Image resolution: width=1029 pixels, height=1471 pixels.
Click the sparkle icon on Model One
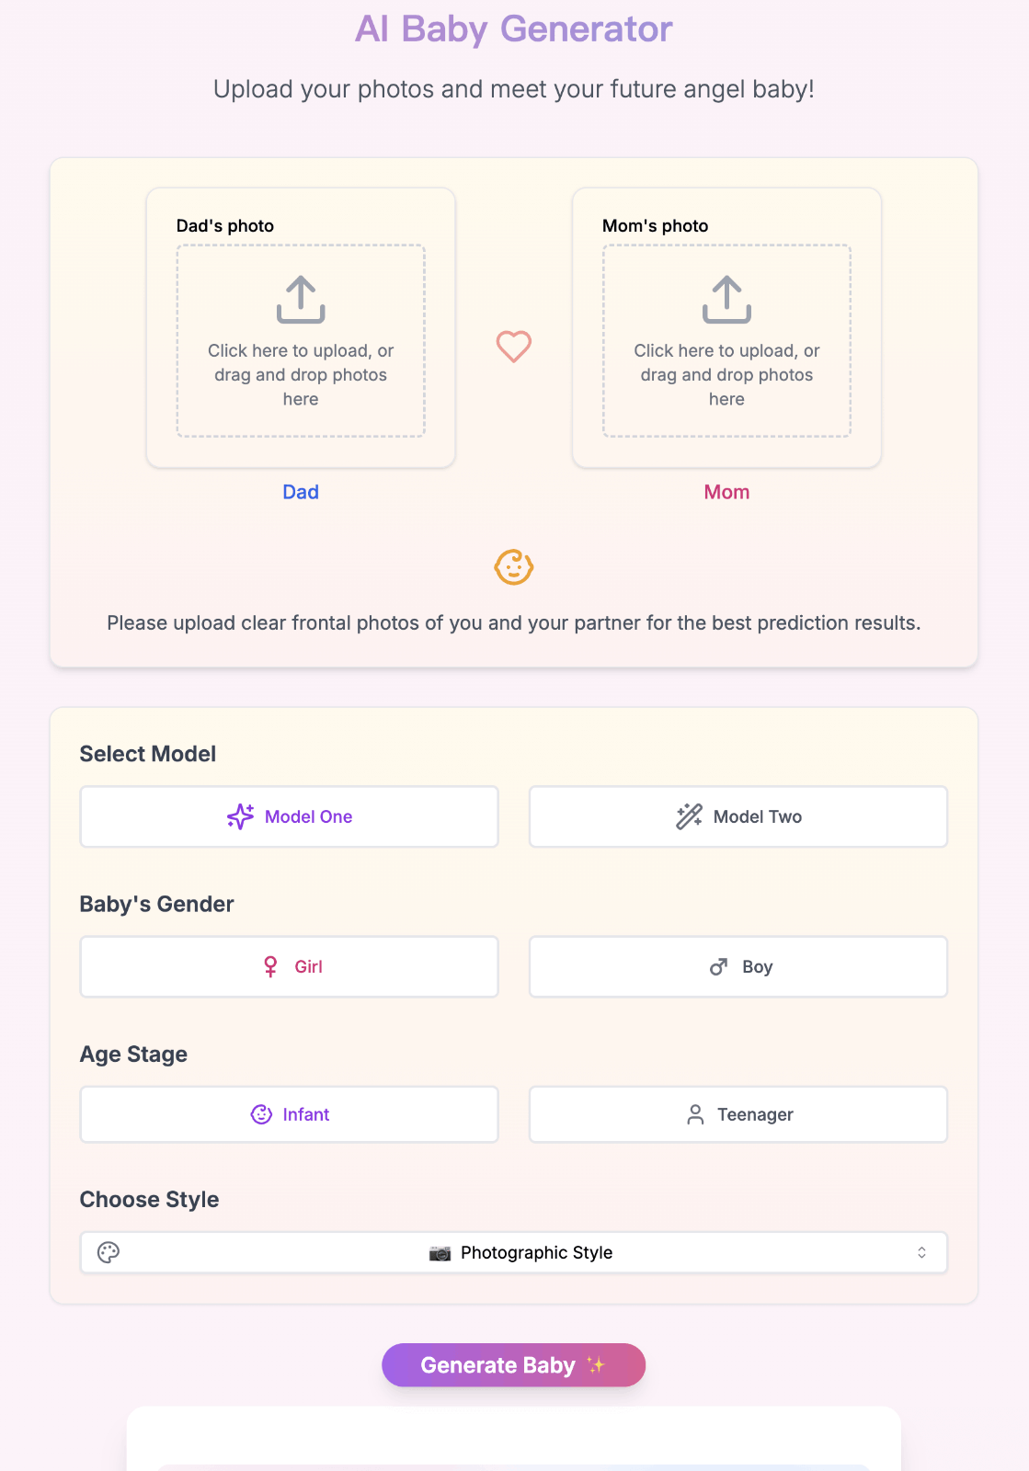[241, 816]
